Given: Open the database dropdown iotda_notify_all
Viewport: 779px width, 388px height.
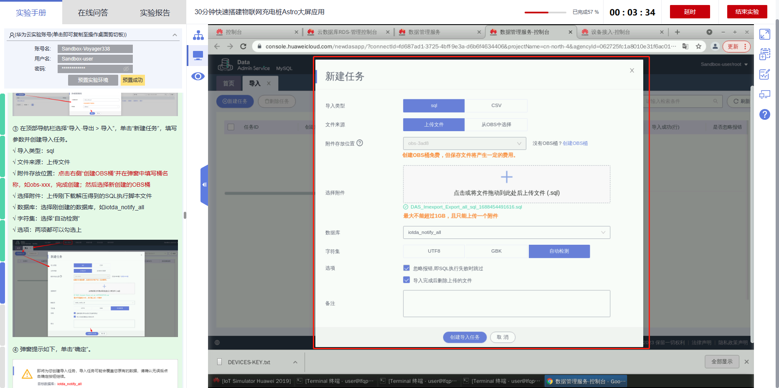Looking at the screenshot, I should pos(507,232).
